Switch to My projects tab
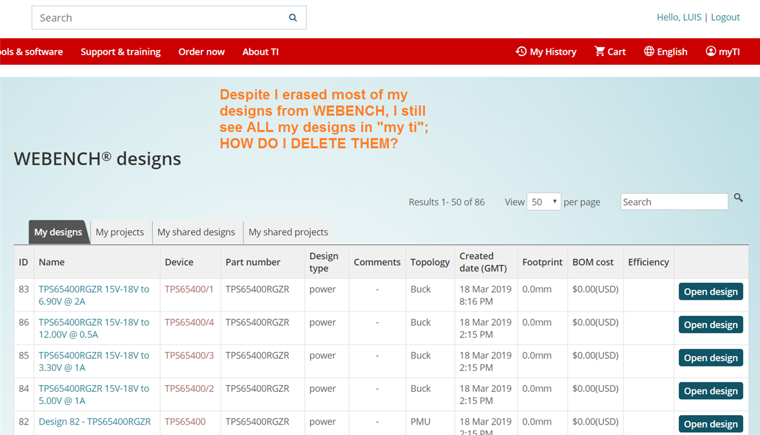760x435 pixels. 120,232
